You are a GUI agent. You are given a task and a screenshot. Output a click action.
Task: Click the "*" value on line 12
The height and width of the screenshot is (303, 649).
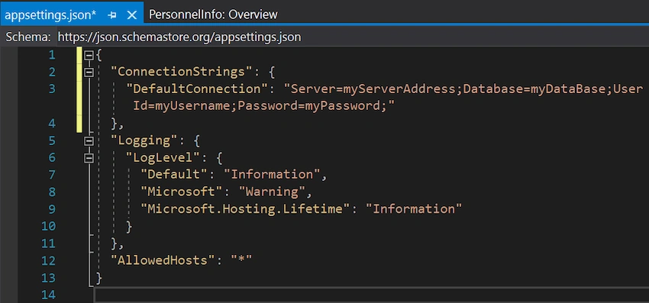(x=242, y=260)
